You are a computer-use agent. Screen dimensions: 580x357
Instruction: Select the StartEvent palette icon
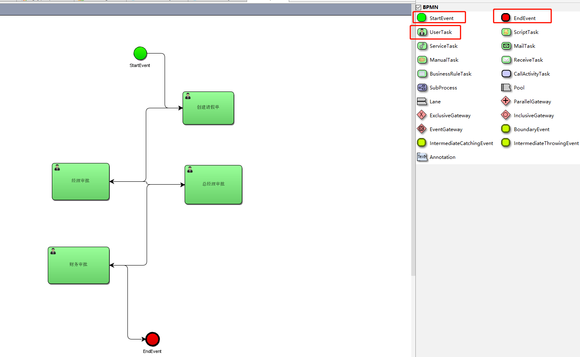click(x=422, y=18)
